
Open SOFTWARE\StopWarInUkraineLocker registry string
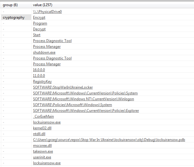[63, 87]
